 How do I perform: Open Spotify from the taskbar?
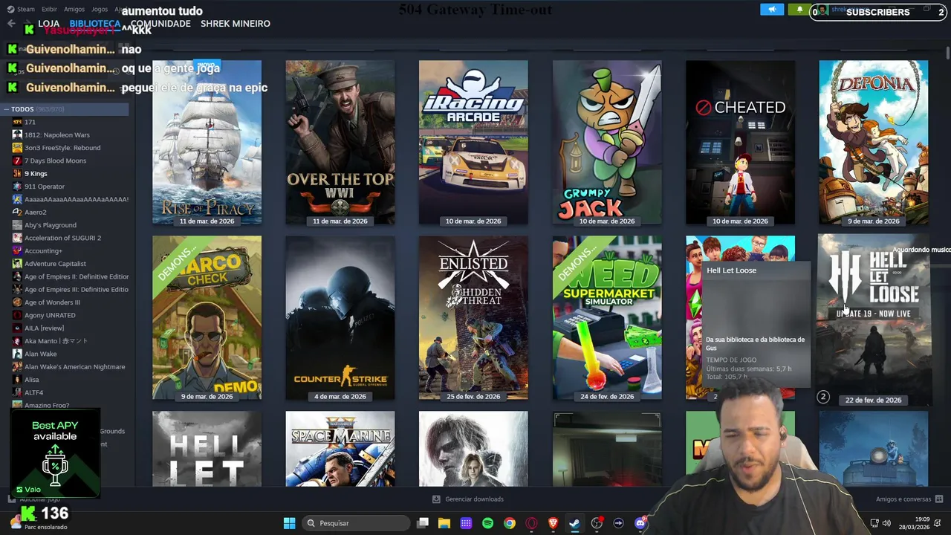click(x=487, y=523)
